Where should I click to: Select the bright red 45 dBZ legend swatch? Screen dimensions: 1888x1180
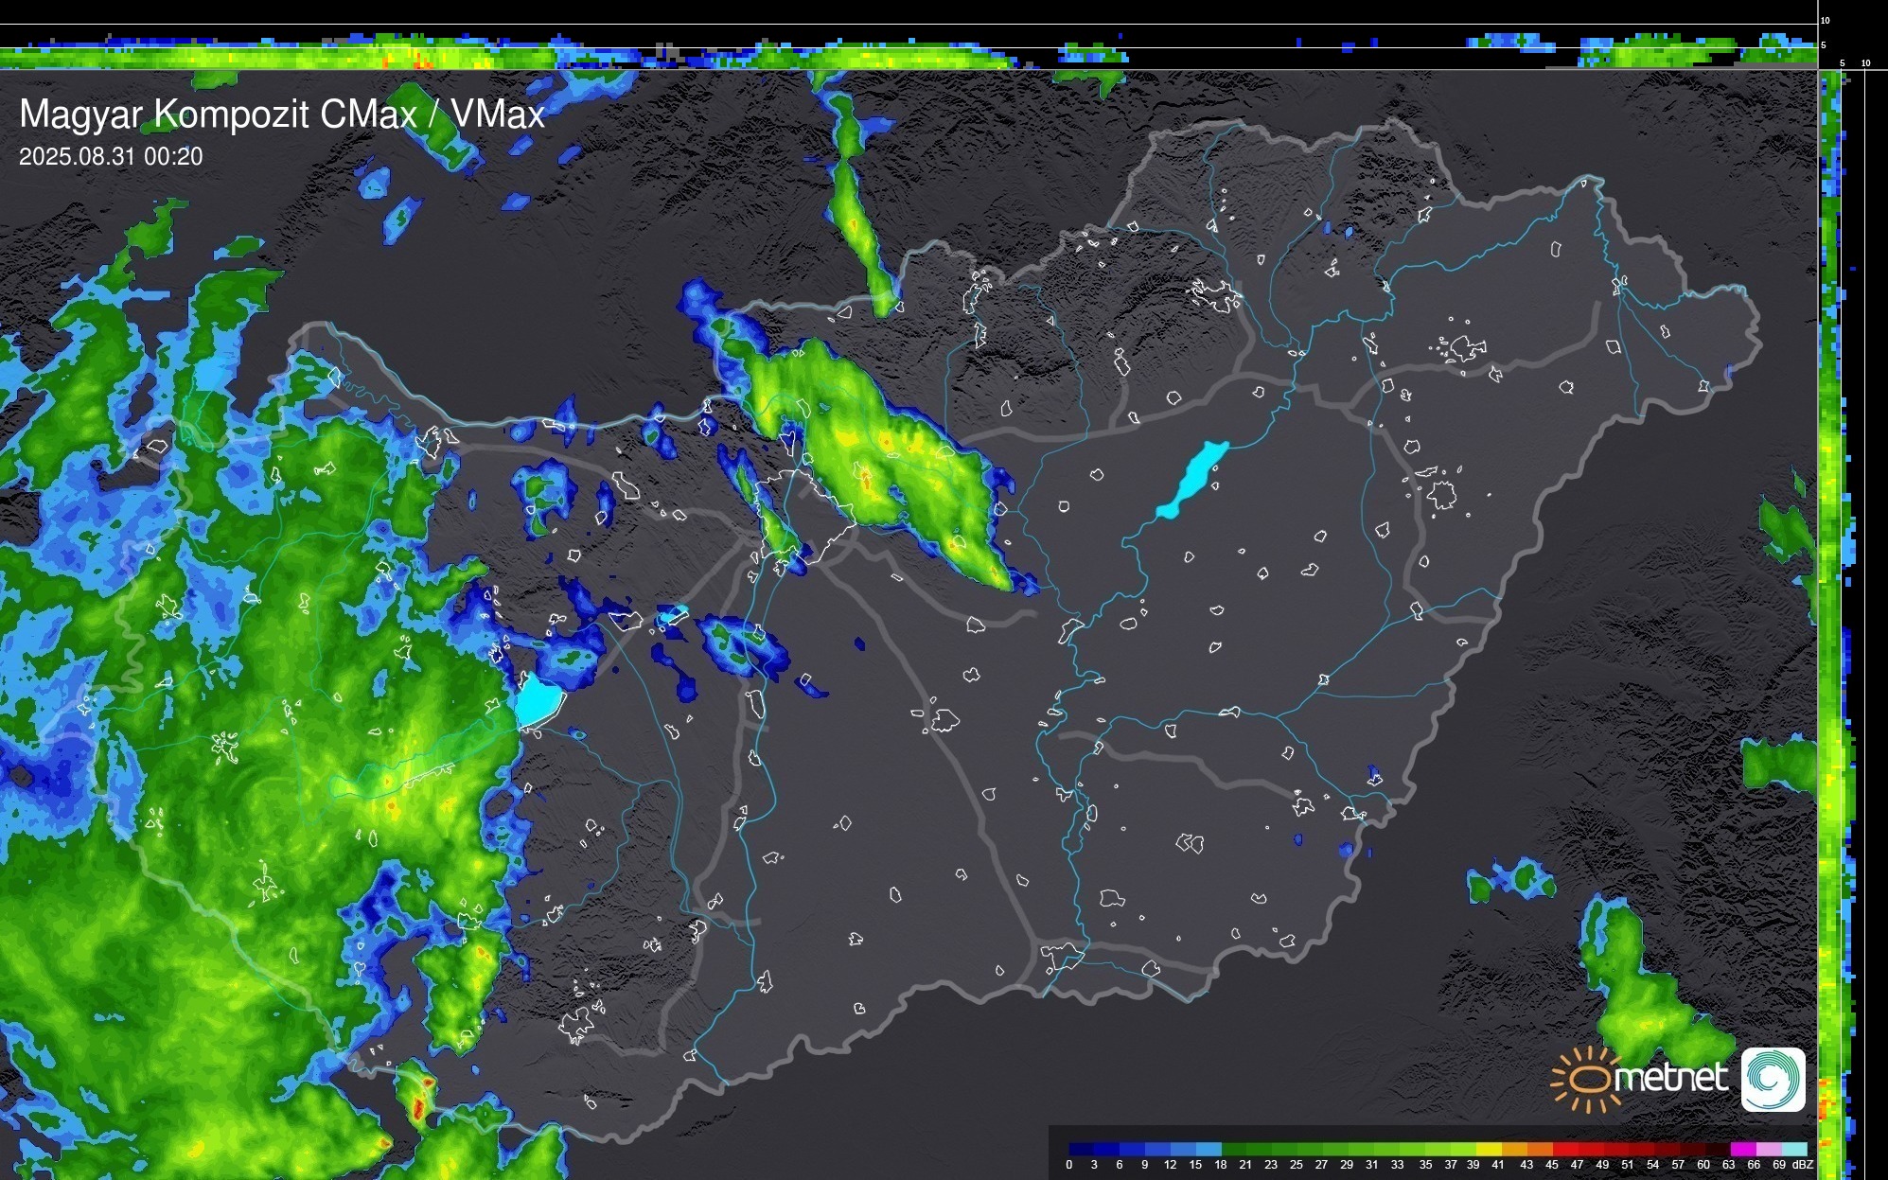[1565, 1149]
